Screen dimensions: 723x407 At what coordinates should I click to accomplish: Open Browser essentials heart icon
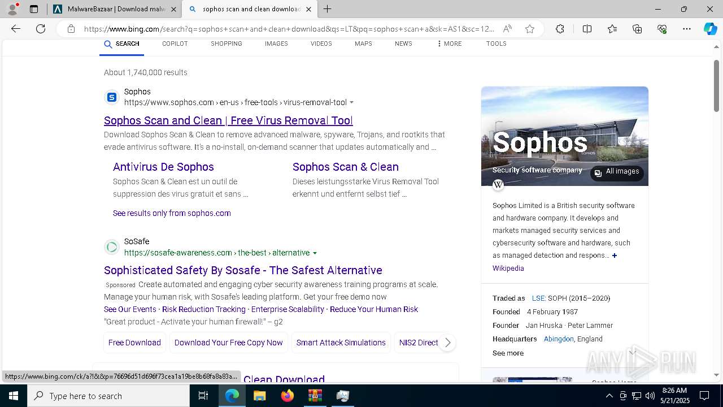point(662,29)
